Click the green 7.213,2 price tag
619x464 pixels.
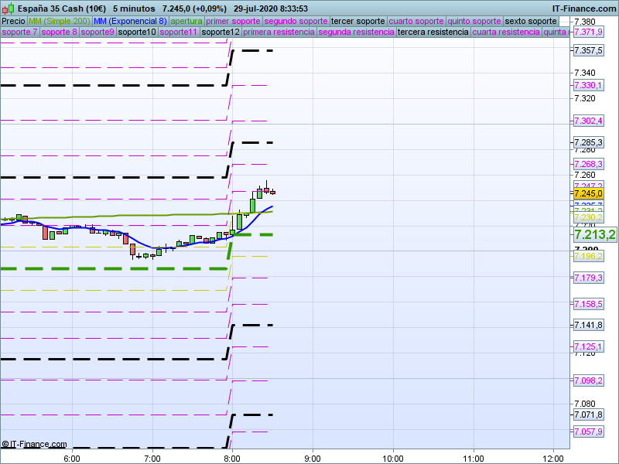pyautogui.click(x=594, y=234)
